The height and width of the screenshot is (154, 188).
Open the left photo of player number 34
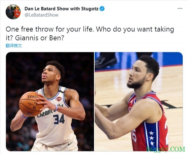pyautogui.click(x=50, y=101)
